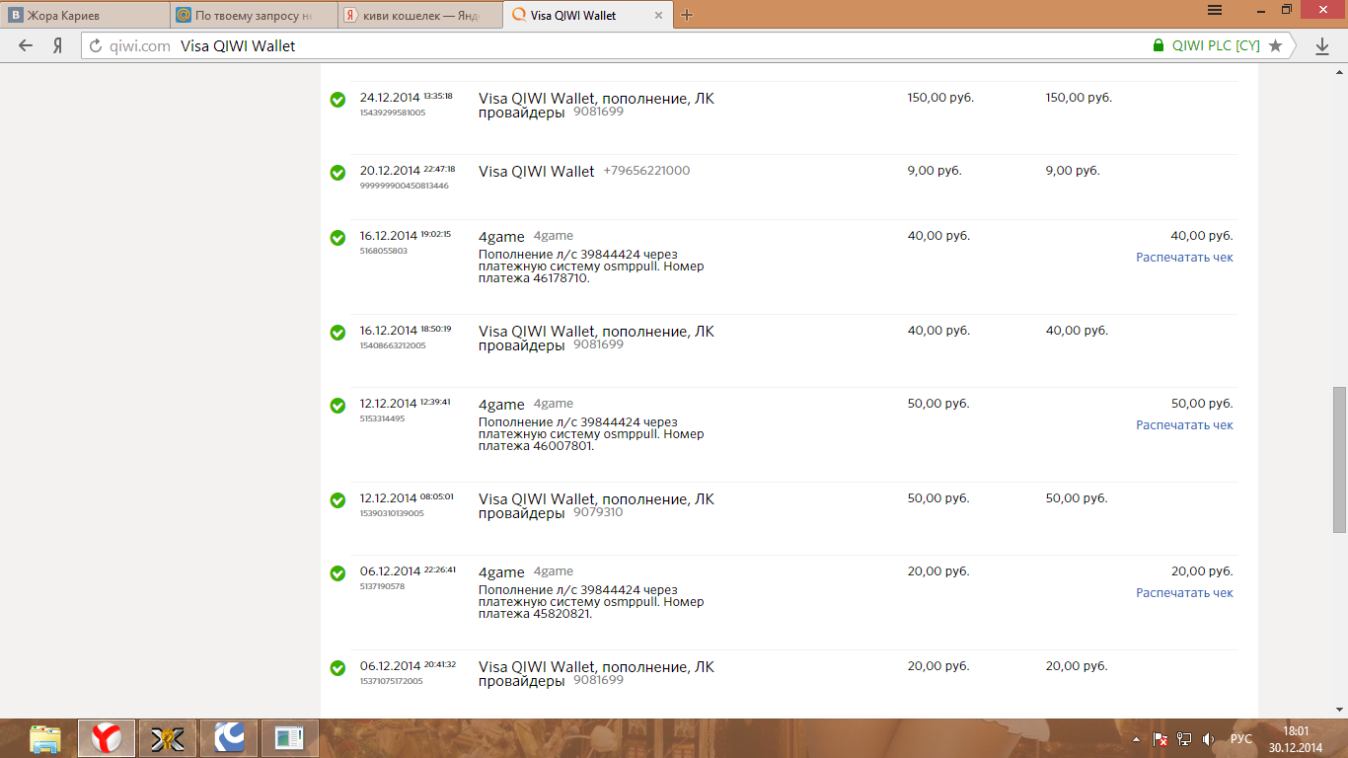This screenshot has height=758, width=1348.
Task: Click the back arrow in the browser toolbar
Action: click(x=26, y=45)
